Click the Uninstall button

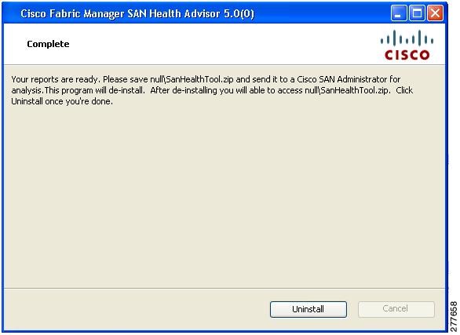(308, 309)
